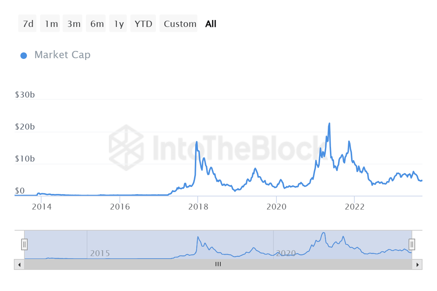This screenshot has width=437, height=291.
Task: Click the scrollbar left arrow
Action: coord(19,264)
